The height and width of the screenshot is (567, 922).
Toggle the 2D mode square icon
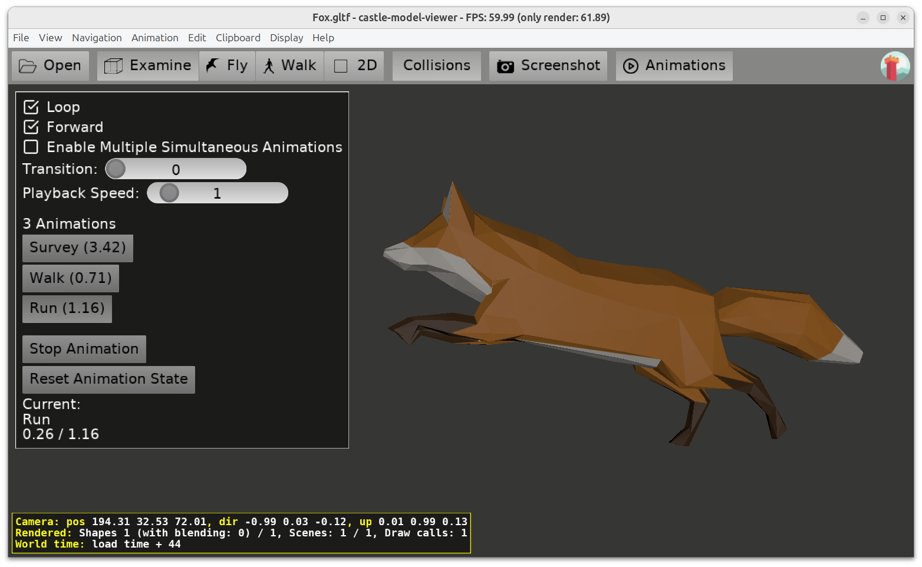(x=341, y=66)
